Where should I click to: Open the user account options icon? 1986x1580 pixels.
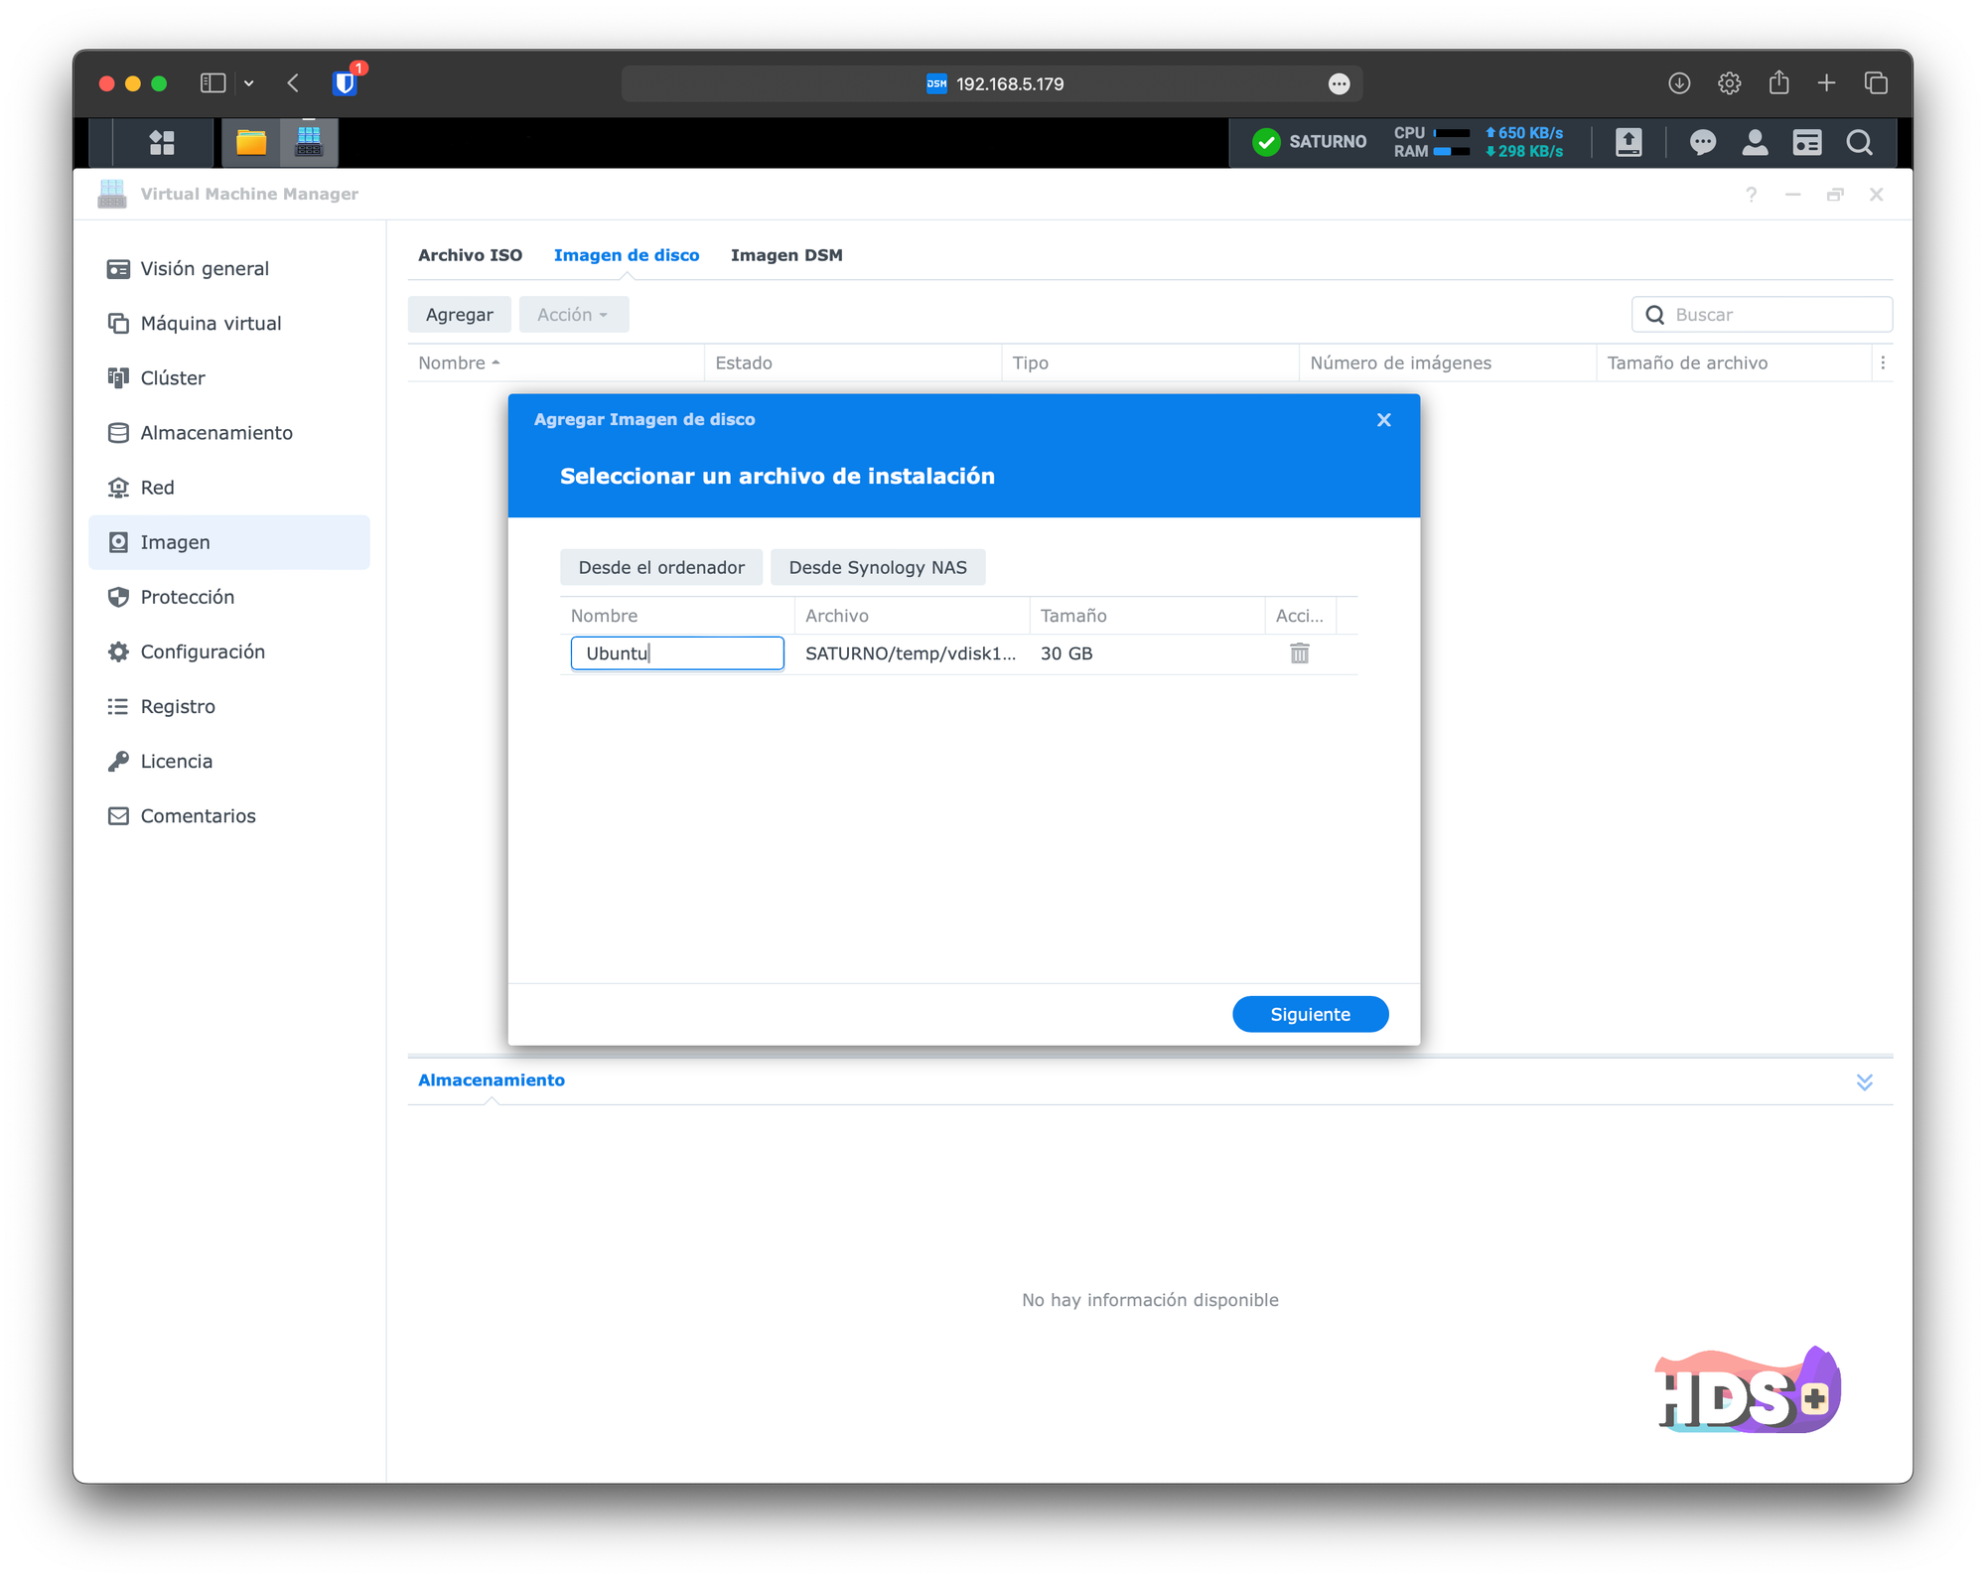1755,142
